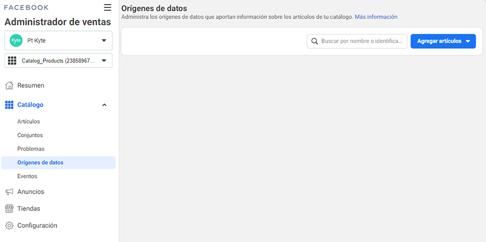Image resolution: width=486 pixels, height=242 pixels.
Task: Open the Eventos submenu item
Action: click(x=27, y=176)
